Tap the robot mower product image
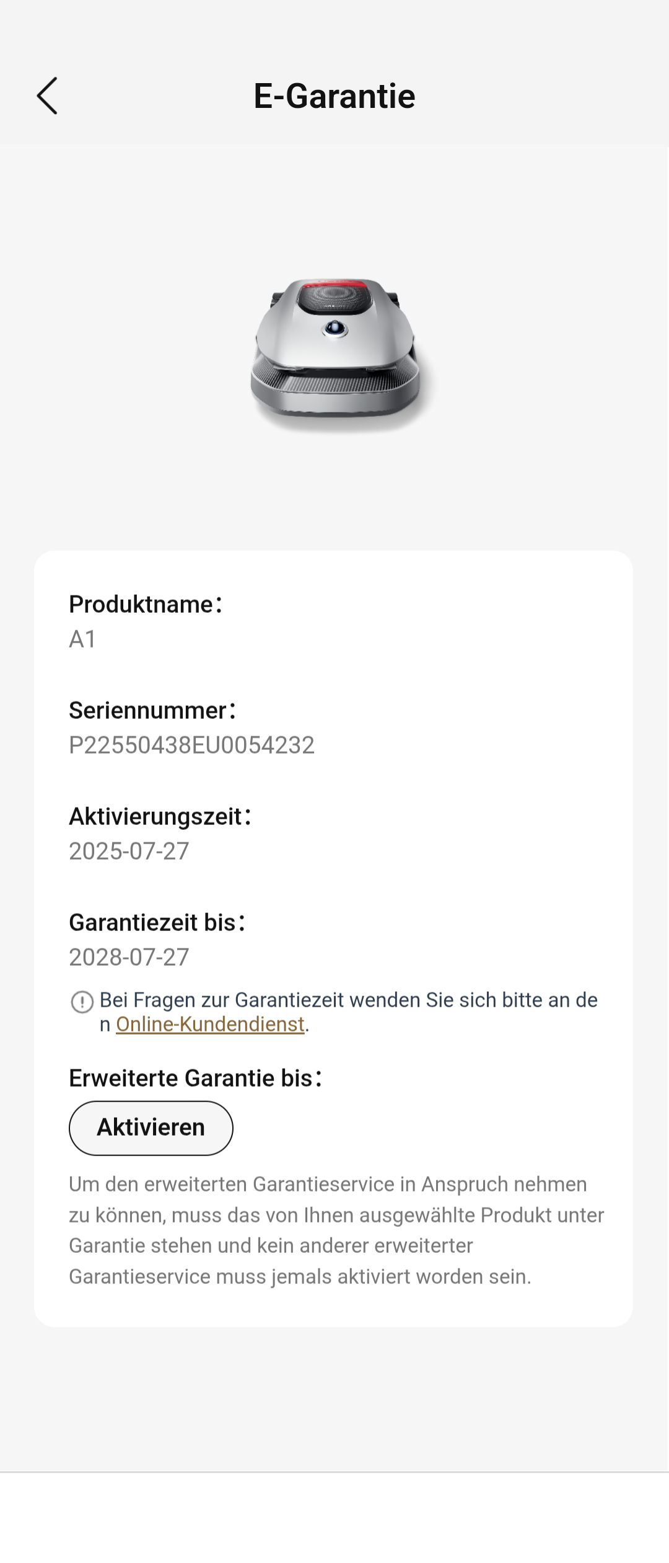This screenshot has width=669, height=1563. pyautogui.click(x=335, y=354)
